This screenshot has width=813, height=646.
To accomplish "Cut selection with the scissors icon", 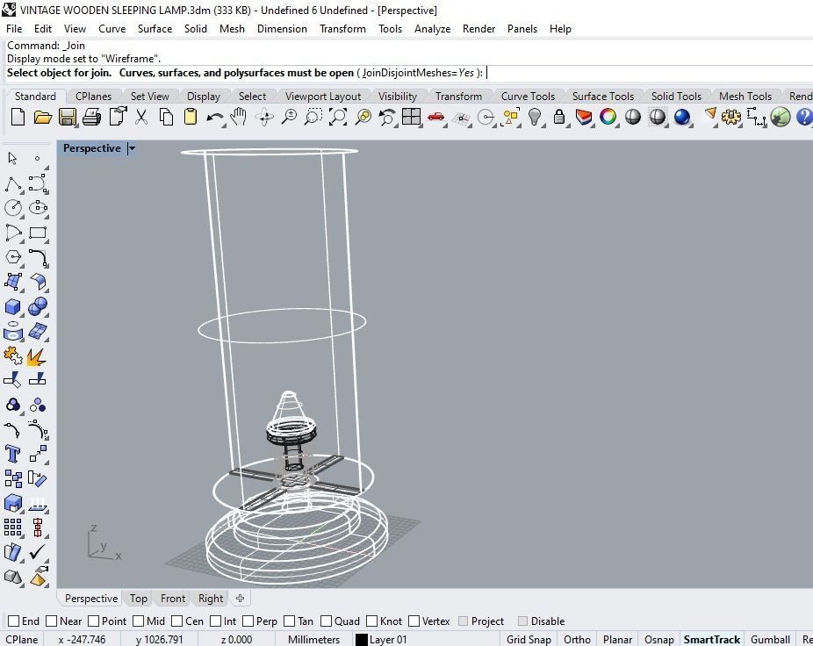I will click(x=141, y=117).
